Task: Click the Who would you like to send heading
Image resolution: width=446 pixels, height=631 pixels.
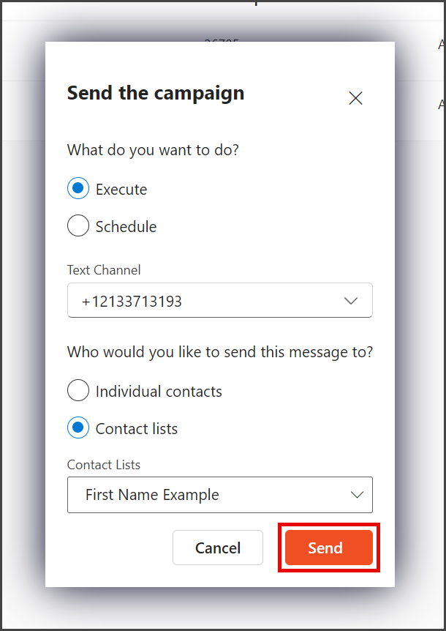Action: 220,352
